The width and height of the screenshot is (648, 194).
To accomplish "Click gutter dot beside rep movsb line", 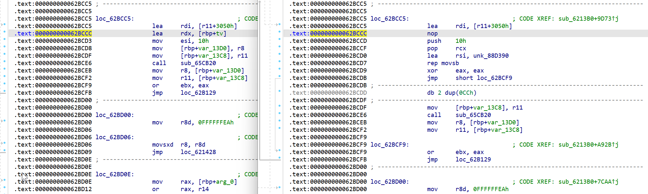I will 280,62.
